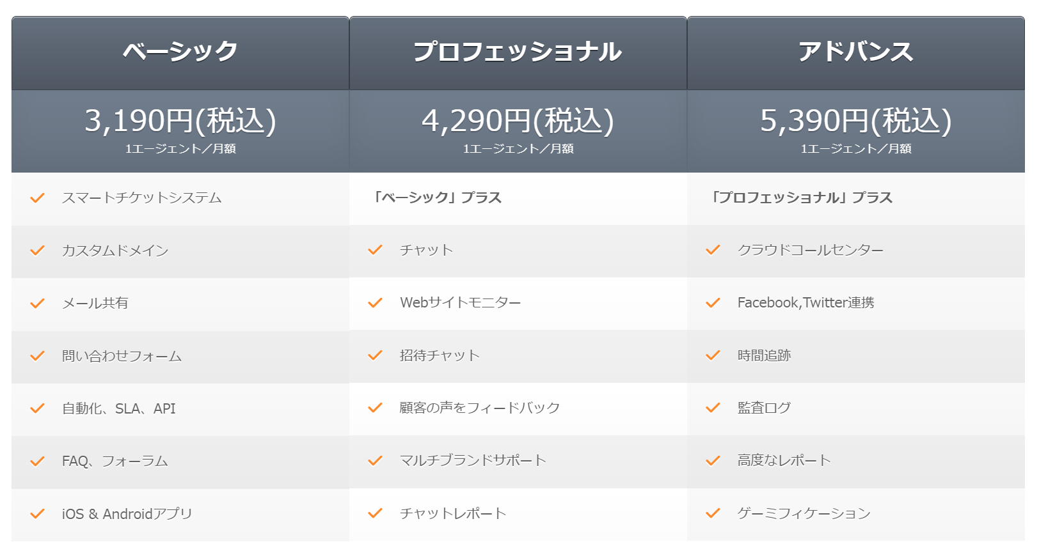The image size is (1039, 558).
Task: Click the 5,390円(税込) price
Action: [x=855, y=121]
